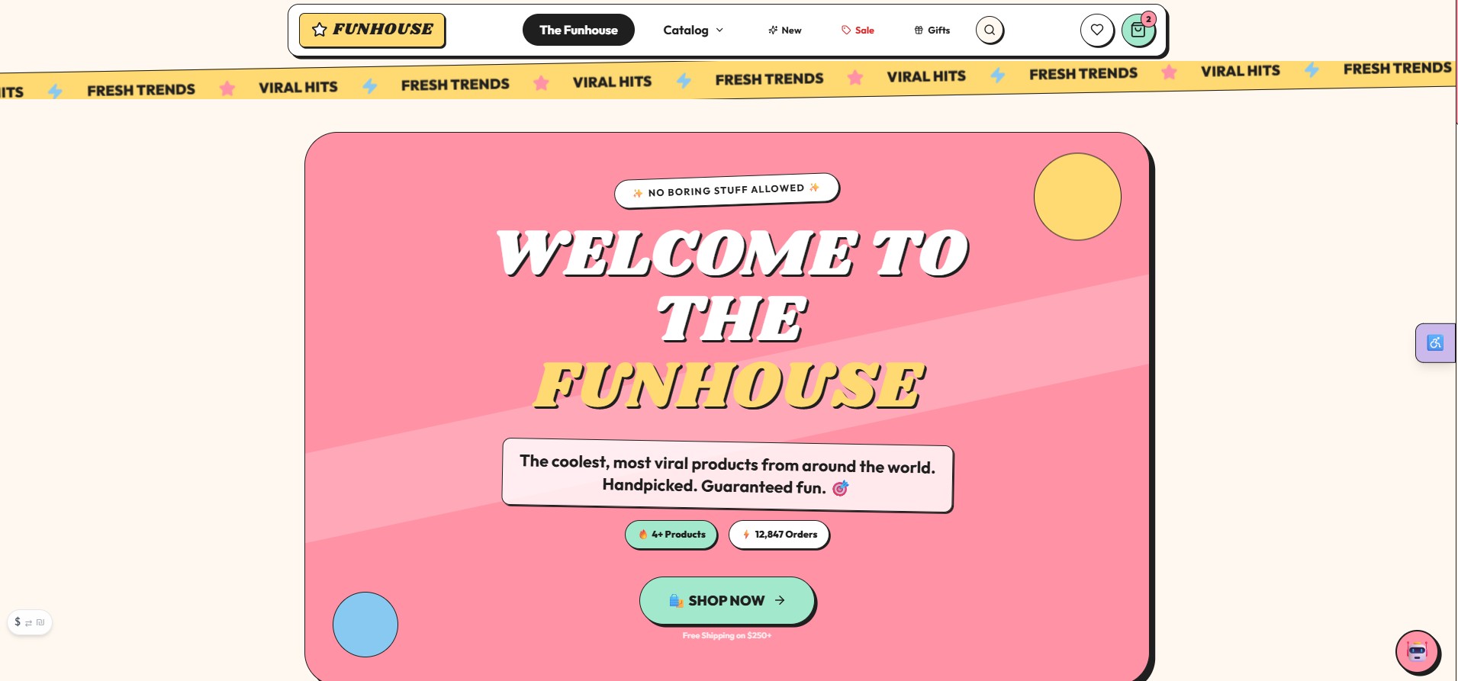
Task: Click the arrow icon in SHOP NOW
Action: [780, 600]
